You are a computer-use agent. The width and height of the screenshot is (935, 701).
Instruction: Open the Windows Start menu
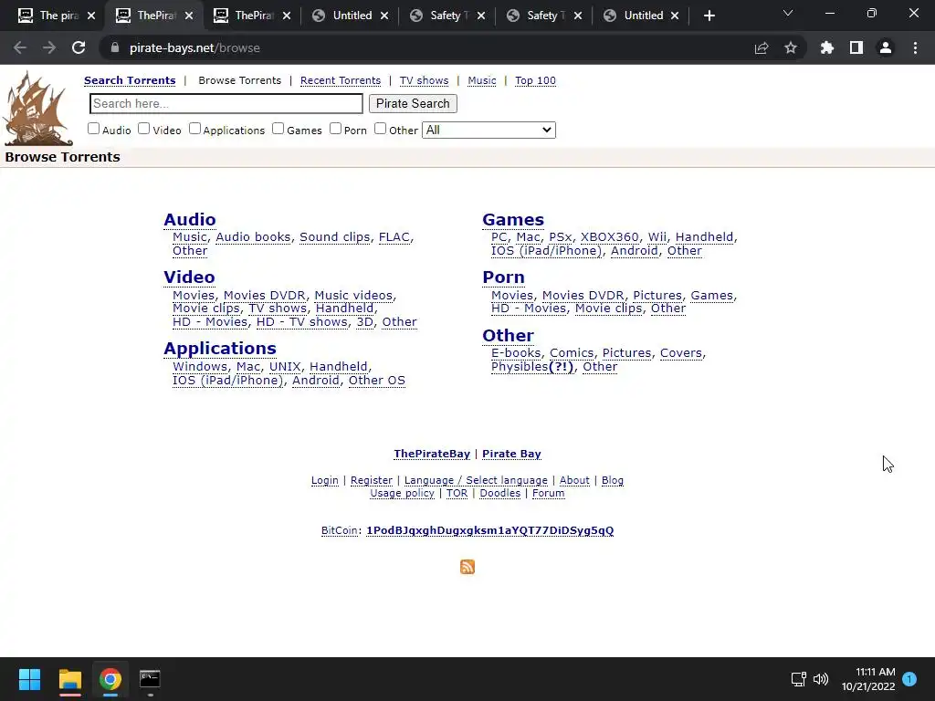[29, 679]
